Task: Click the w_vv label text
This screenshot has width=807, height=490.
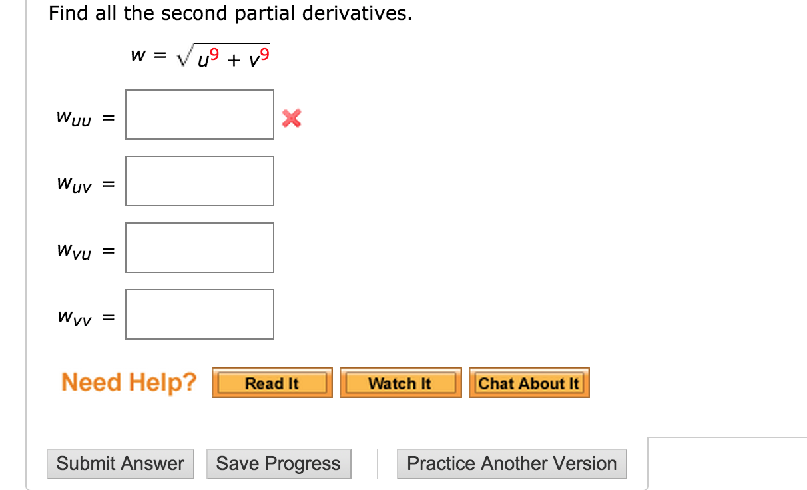Action: [x=73, y=318]
